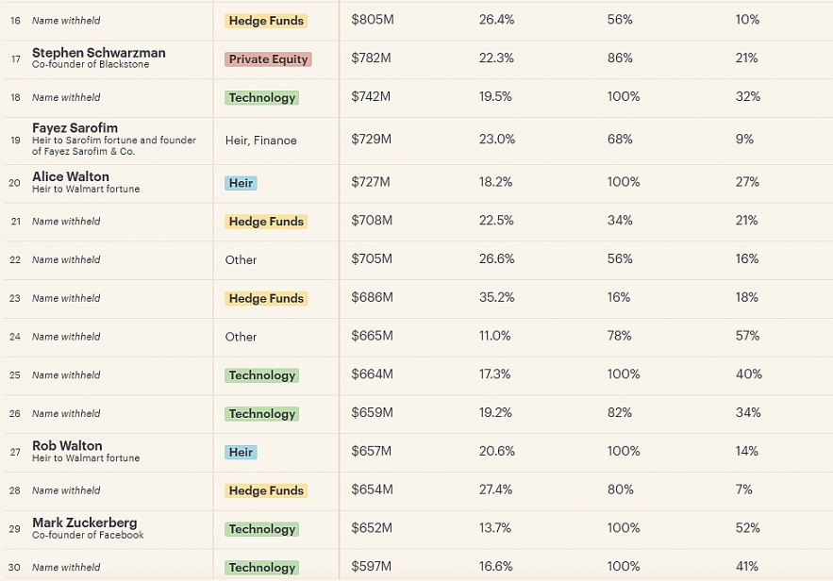Click the 35.2% rate in row 23
The height and width of the screenshot is (581, 833).
(x=496, y=298)
